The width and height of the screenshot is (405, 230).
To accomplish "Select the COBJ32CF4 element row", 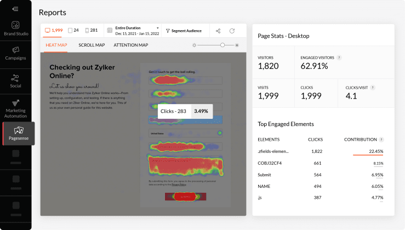I will click(321, 163).
